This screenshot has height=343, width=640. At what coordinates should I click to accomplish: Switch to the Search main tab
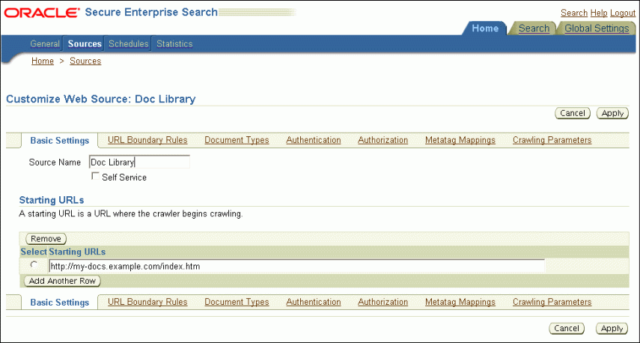point(534,28)
